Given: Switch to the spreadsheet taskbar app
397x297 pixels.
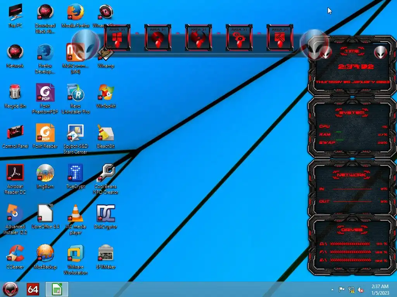Looking at the screenshot, I should (x=57, y=289).
